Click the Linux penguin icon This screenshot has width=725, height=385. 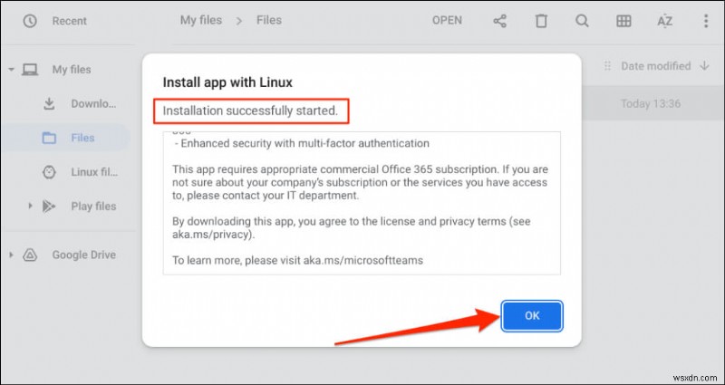(49, 172)
